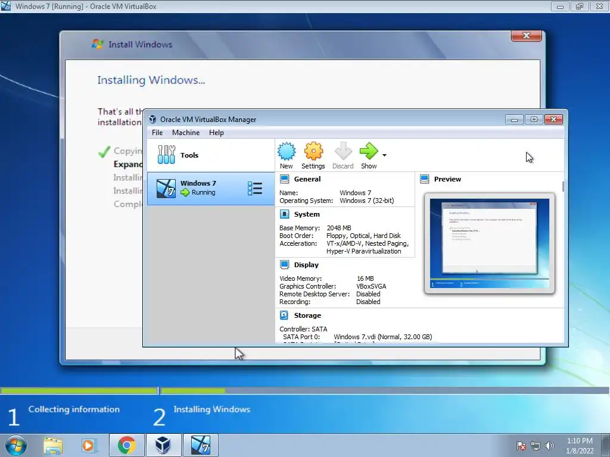Open the Show button dropdown arrow
Image resolution: width=610 pixels, height=457 pixels.
[384, 155]
